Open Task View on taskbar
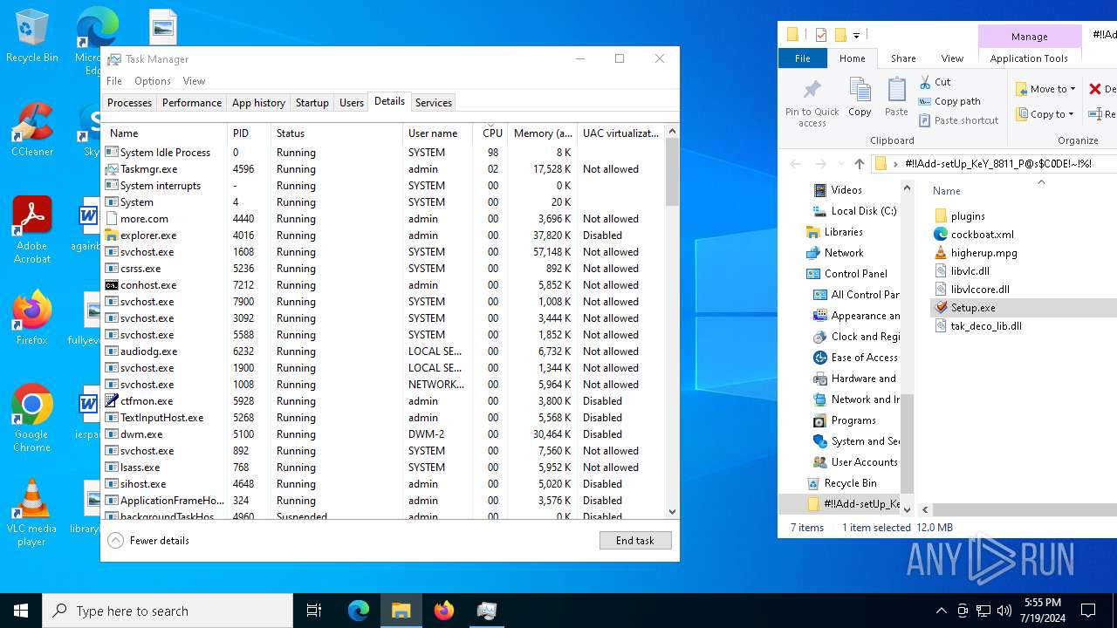The height and width of the screenshot is (628, 1117). point(314,611)
